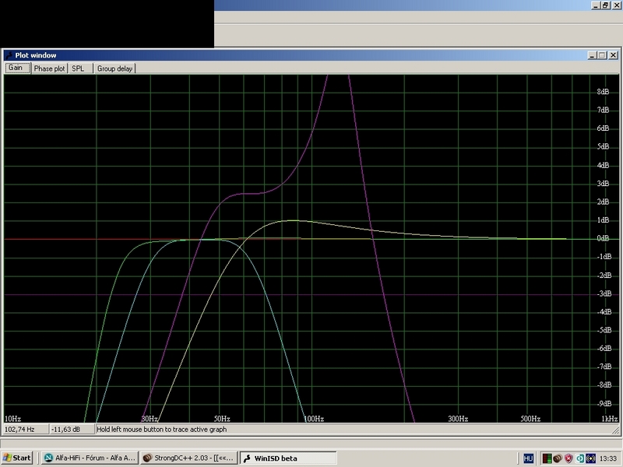Open the red security shield tray icon
Screen dimensions: 623x467
pos(569,458)
